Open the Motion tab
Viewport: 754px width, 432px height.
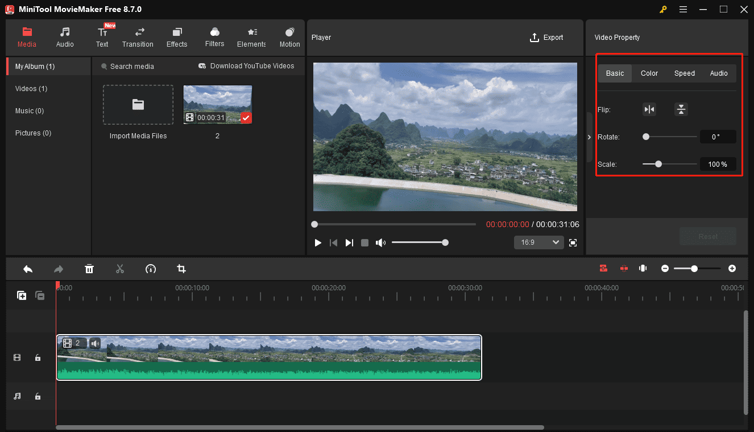point(289,38)
